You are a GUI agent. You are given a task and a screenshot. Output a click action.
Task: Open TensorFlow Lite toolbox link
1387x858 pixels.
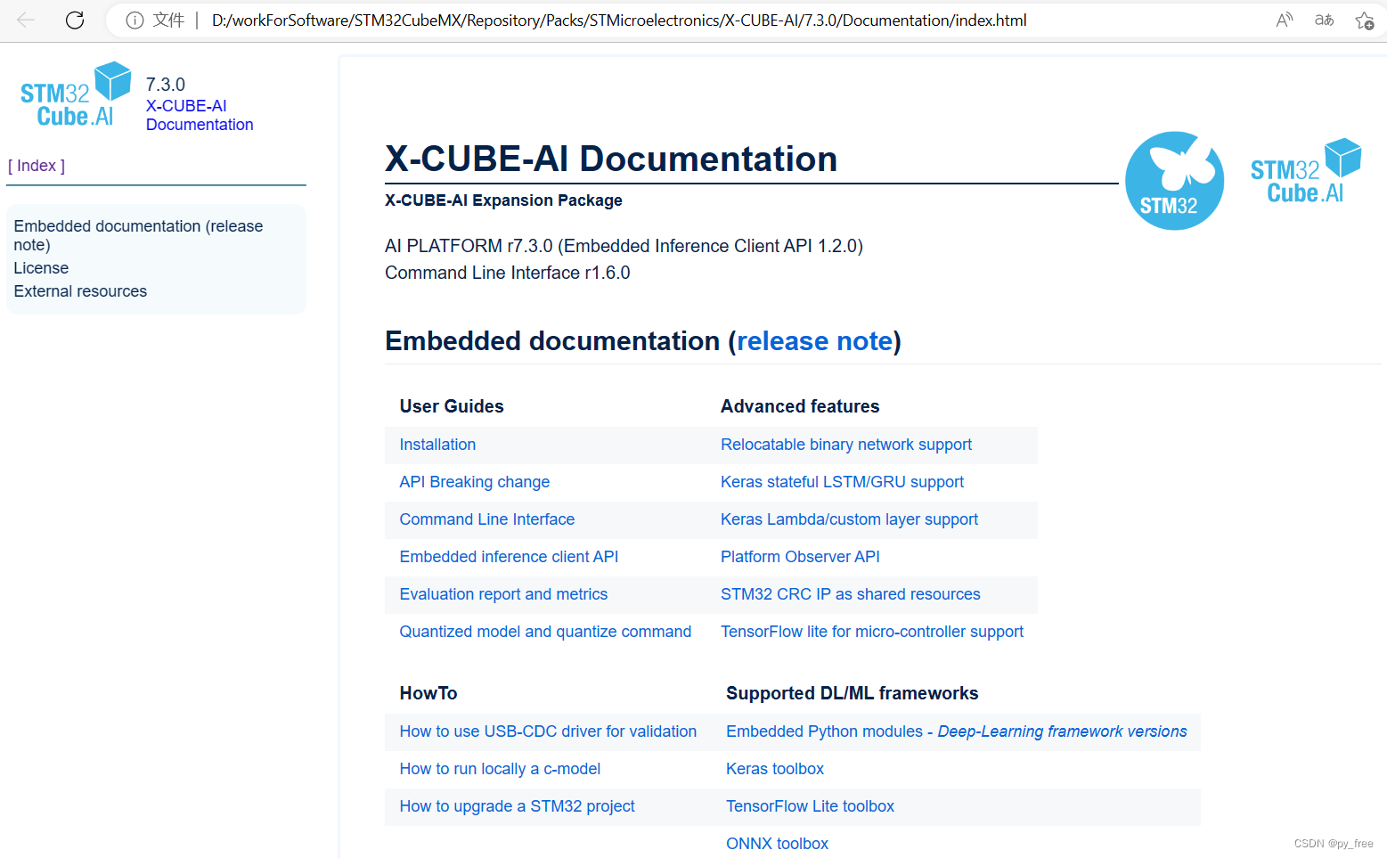[x=810, y=806]
